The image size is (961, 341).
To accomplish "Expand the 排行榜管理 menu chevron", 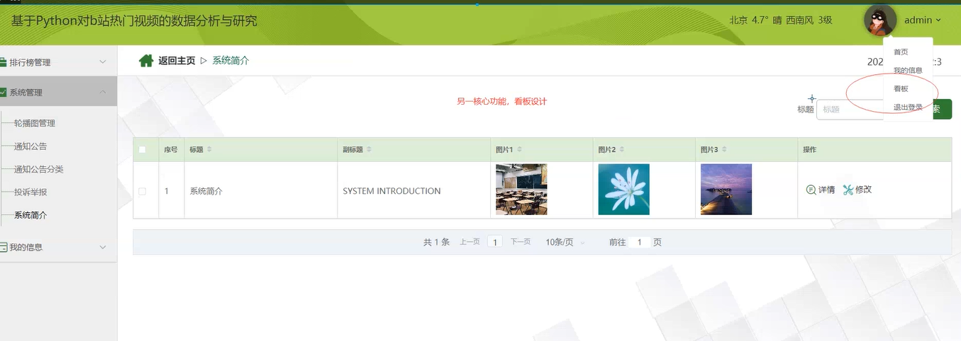I will pos(103,62).
